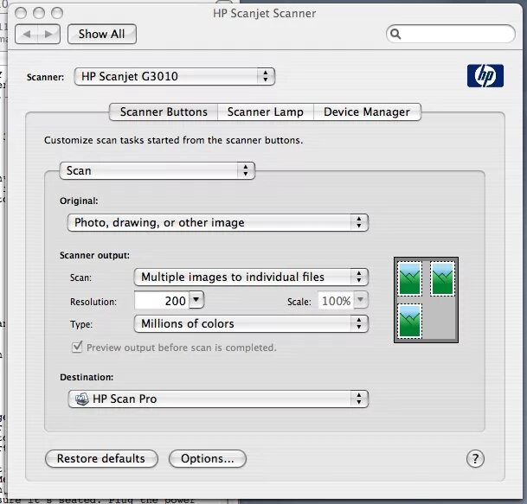Click the top-left photo in the preview
The height and width of the screenshot is (504, 527).
409,278
